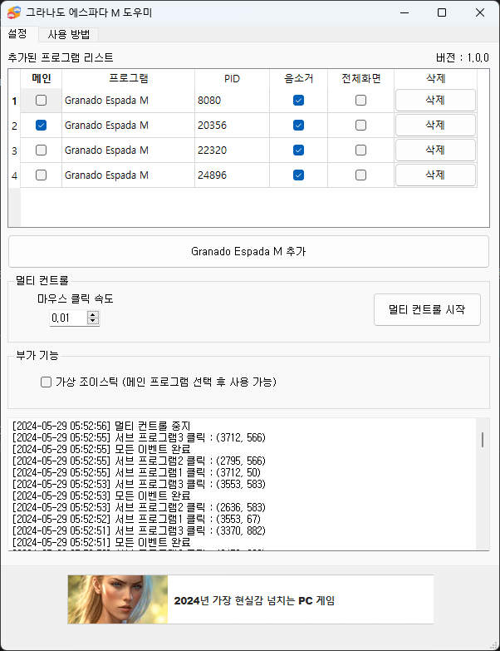
Task: Click Granado Espada M cell in row 1
Action: pos(129,100)
